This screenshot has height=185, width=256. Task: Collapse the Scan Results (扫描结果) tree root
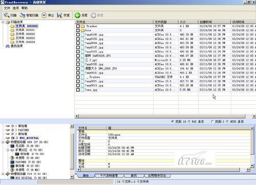tap(3, 22)
